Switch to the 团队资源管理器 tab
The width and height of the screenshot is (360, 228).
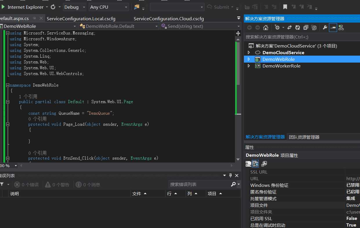pos(304,137)
